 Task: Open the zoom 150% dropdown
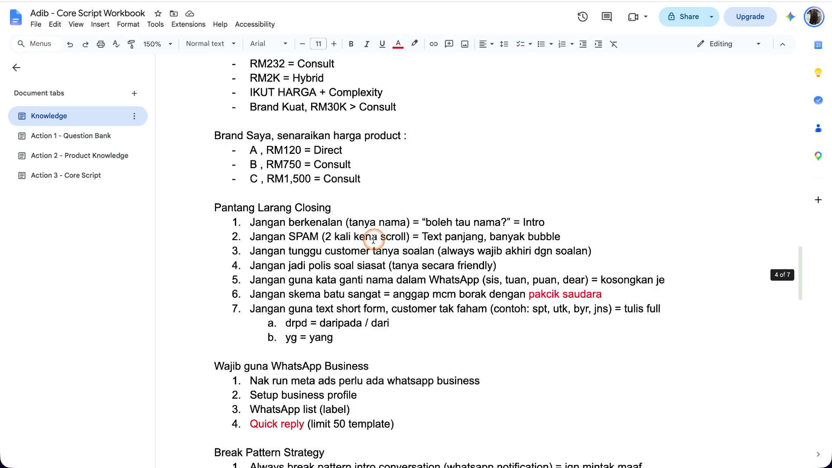(158, 44)
